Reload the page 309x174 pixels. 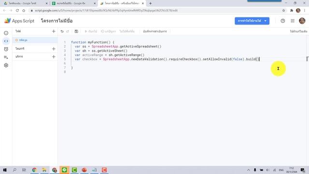(17, 11)
